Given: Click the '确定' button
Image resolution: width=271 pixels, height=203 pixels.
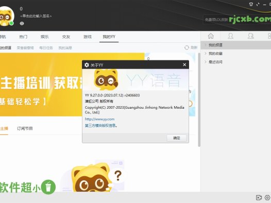Looking at the screenshot, I should [177, 138].
